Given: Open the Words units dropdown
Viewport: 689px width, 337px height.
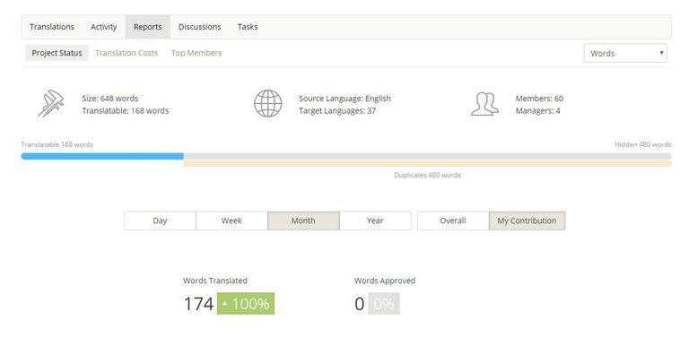Looking at the screenshot, I should (x=624, y=53).
